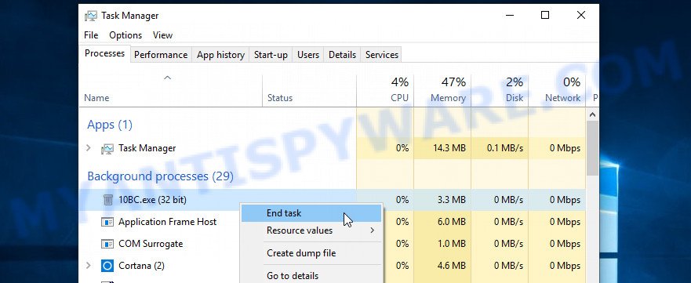Viewport: 691px width, 283px height.
Task: Collapse the column sort chevron above Name
Action: (x=167, y=78)
